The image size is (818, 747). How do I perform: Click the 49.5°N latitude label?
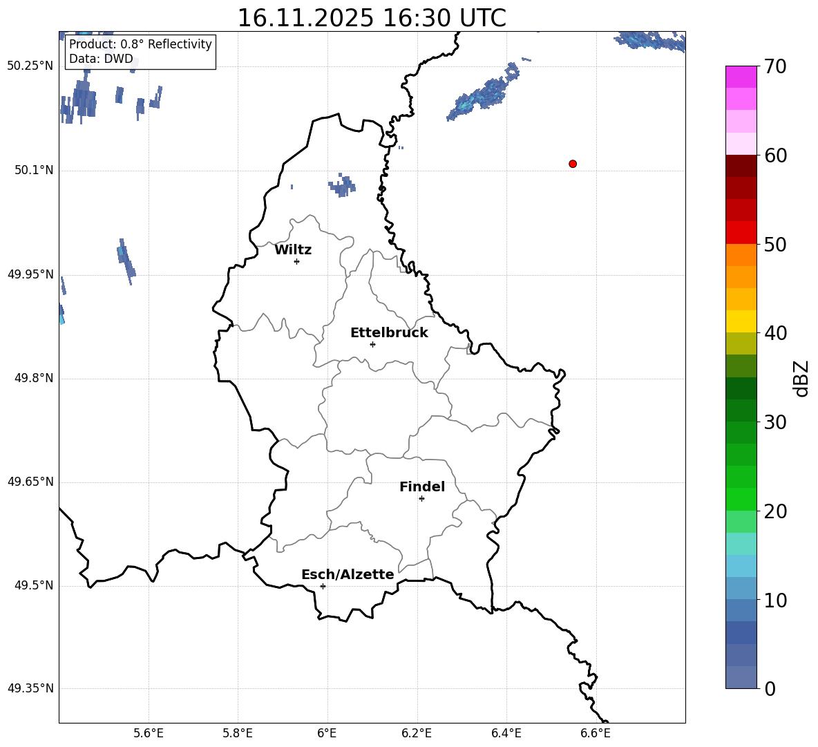click(x=34, y=585)
